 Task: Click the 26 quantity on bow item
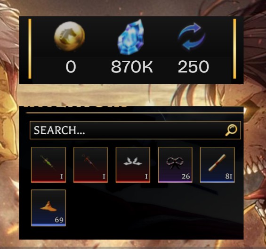click(186, 177)
